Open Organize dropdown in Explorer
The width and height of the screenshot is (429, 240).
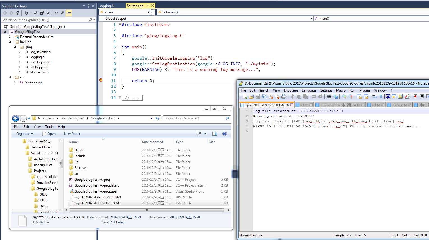(x=25, y=134)
